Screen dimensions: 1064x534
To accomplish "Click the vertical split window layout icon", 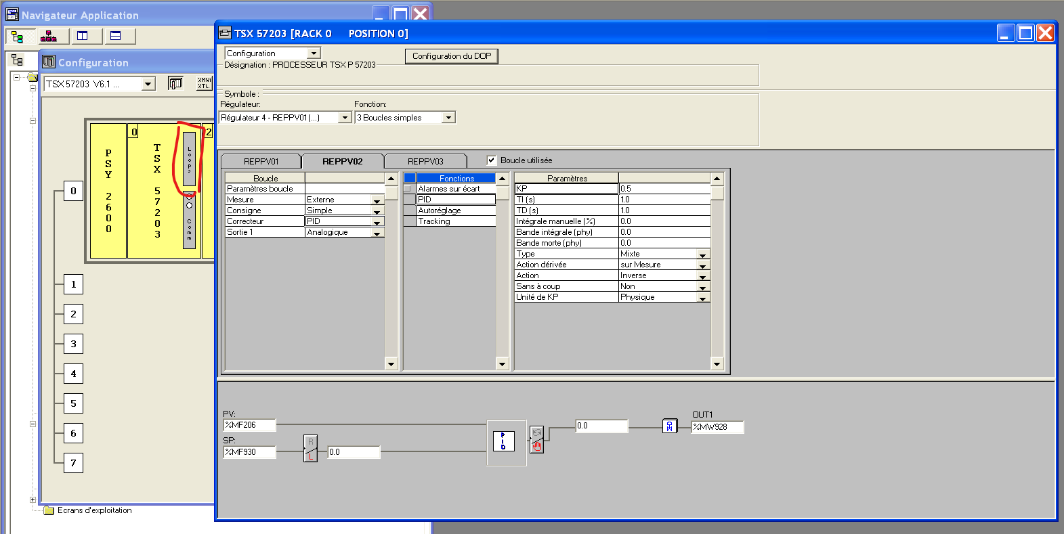I will pyautogui.click(x=83, y=37).
